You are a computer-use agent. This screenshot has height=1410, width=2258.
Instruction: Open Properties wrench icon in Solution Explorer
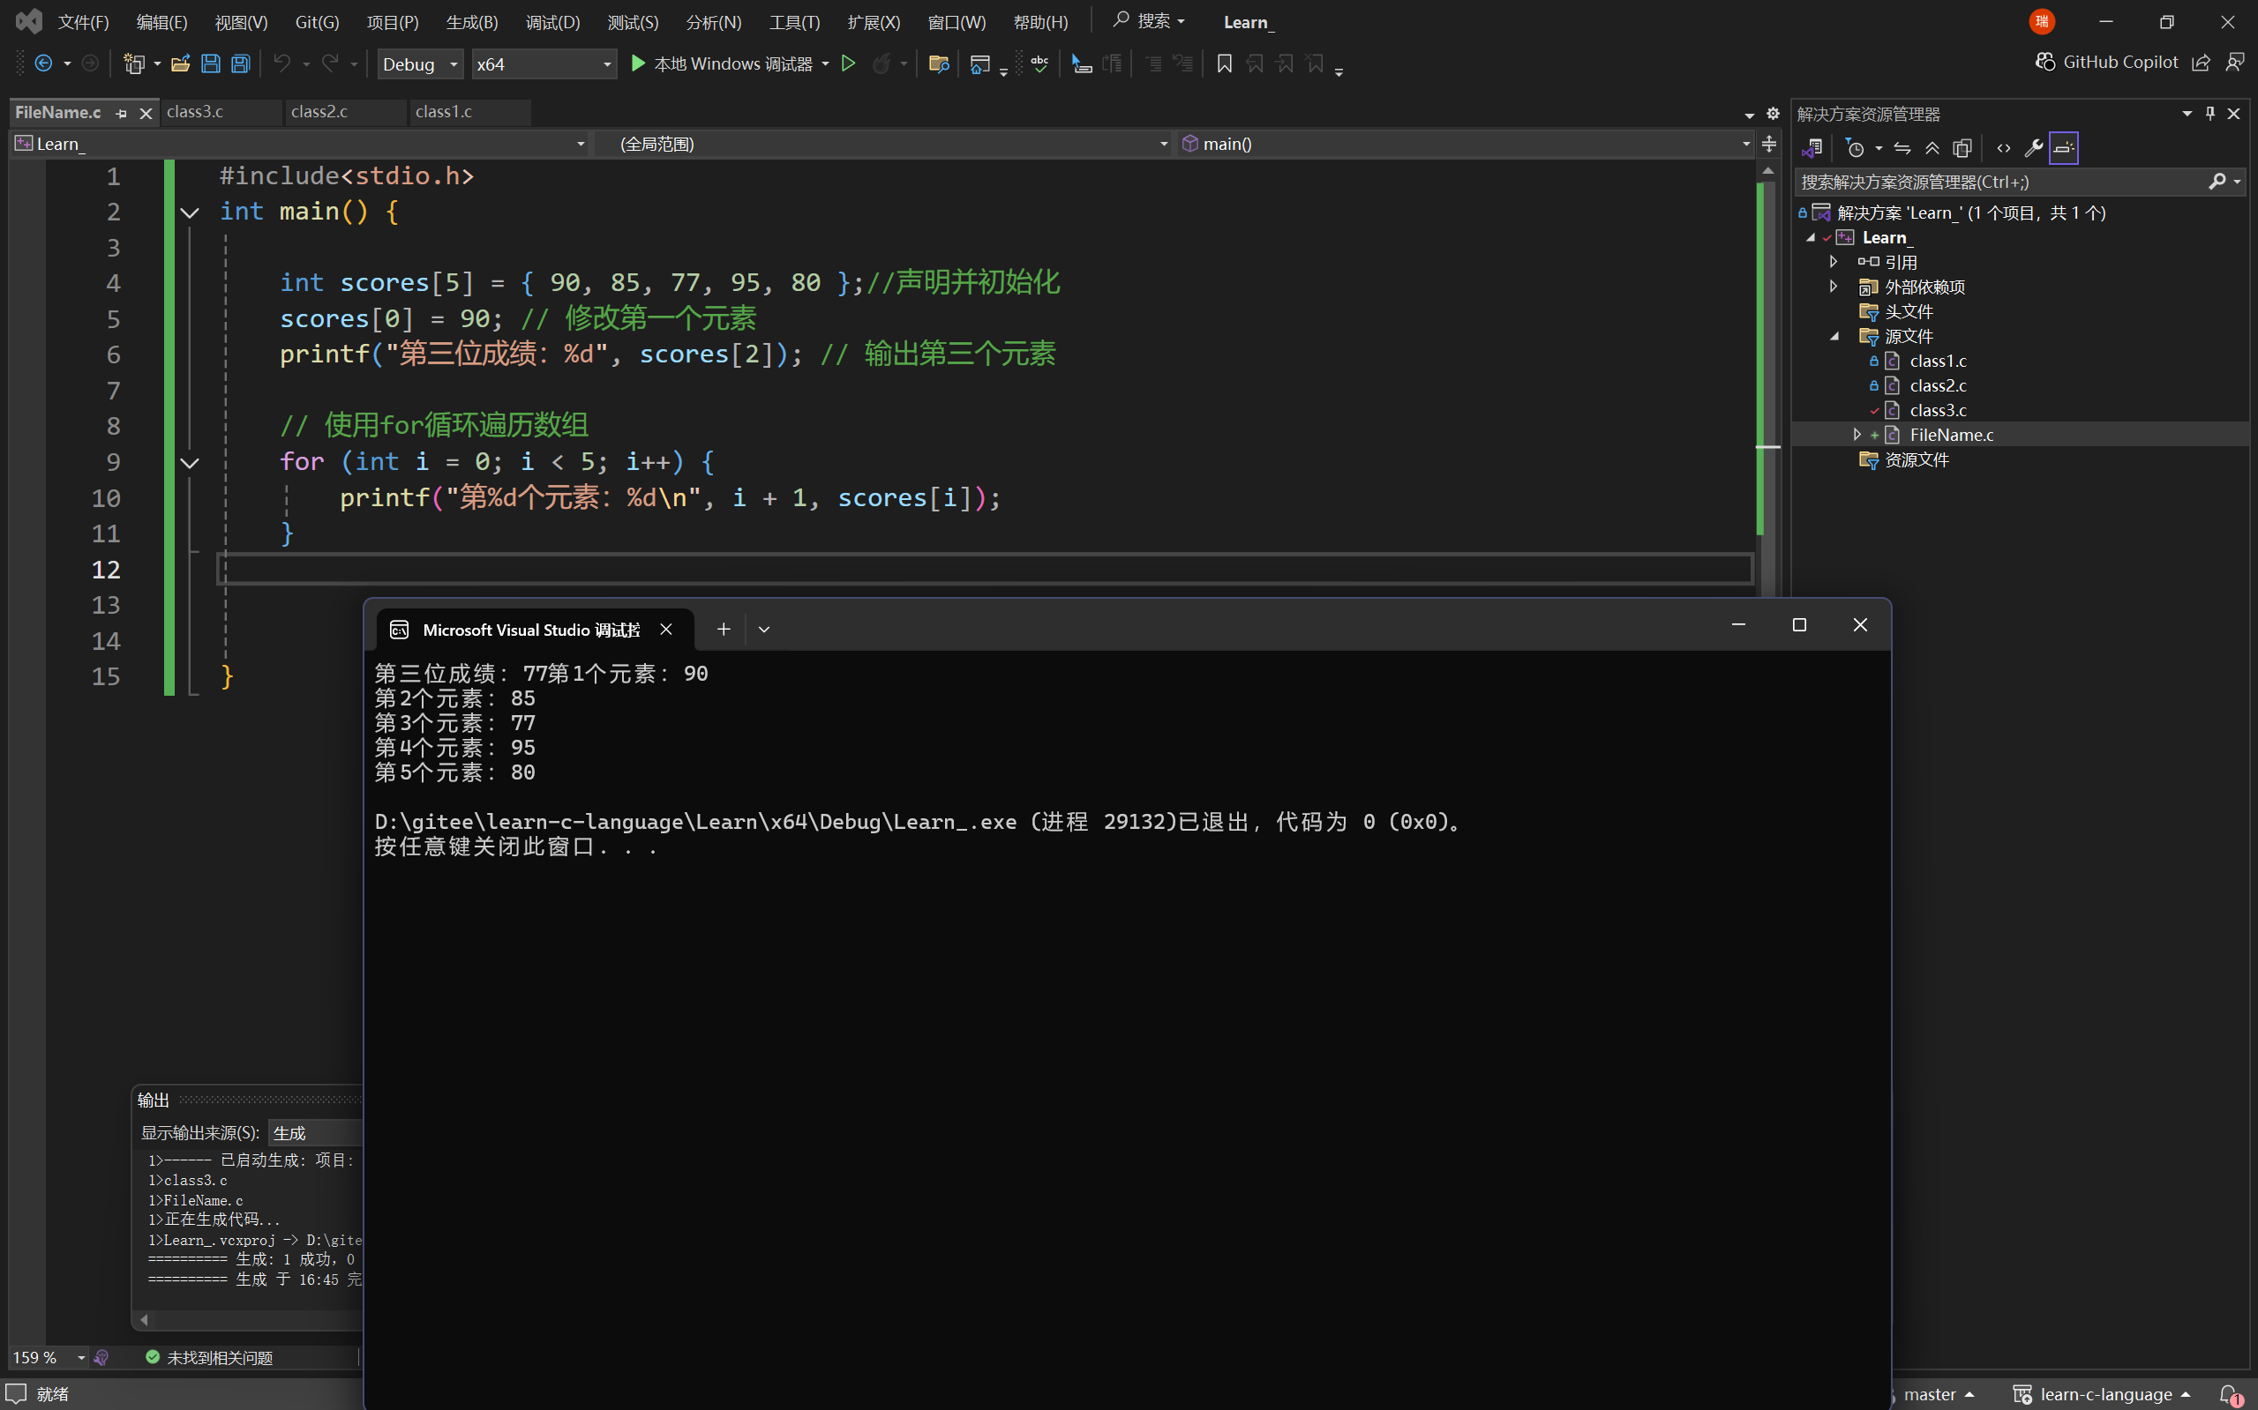point(2033,148)
